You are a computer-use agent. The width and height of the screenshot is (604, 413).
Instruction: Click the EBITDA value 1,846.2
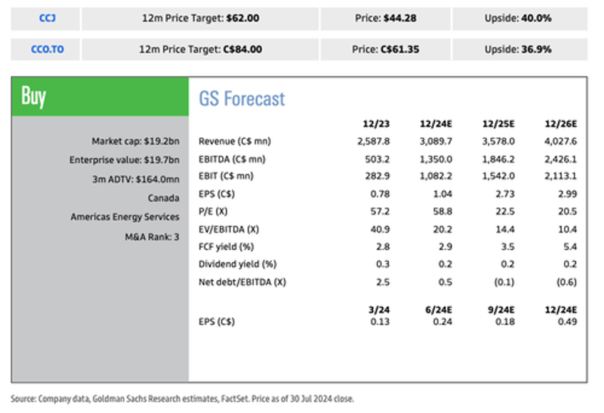click(x=499, y=159)
